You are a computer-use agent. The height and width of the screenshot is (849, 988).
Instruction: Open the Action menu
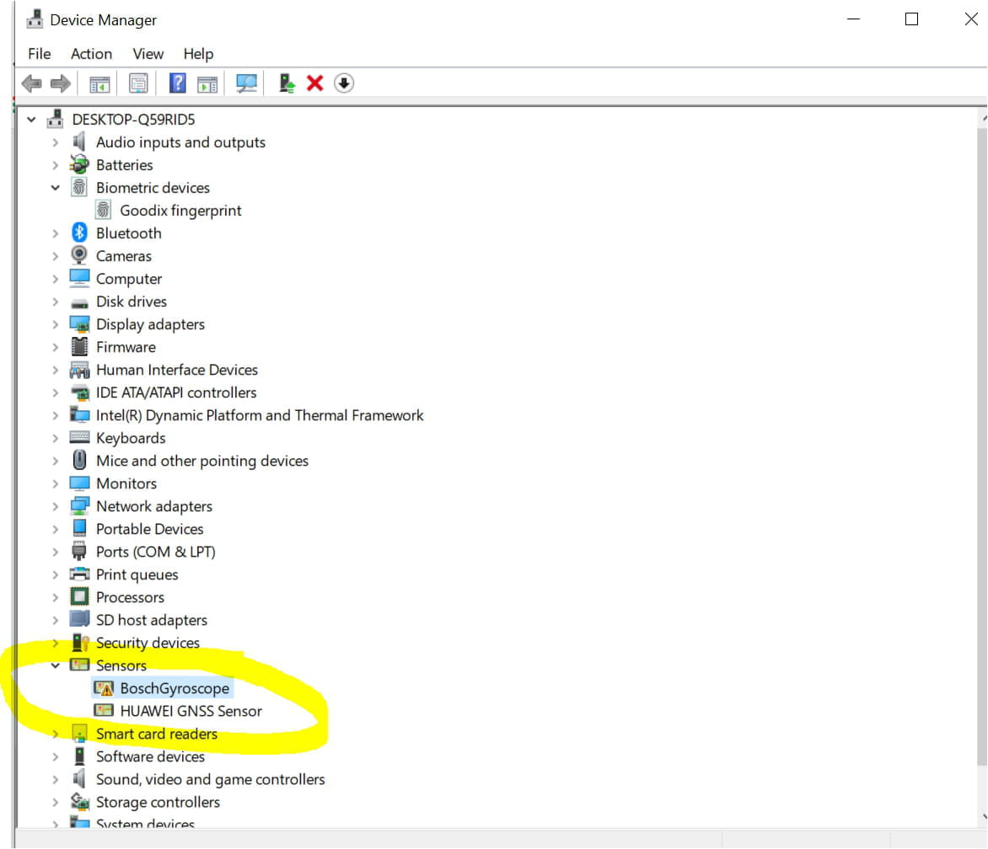[x=91, y=54]
